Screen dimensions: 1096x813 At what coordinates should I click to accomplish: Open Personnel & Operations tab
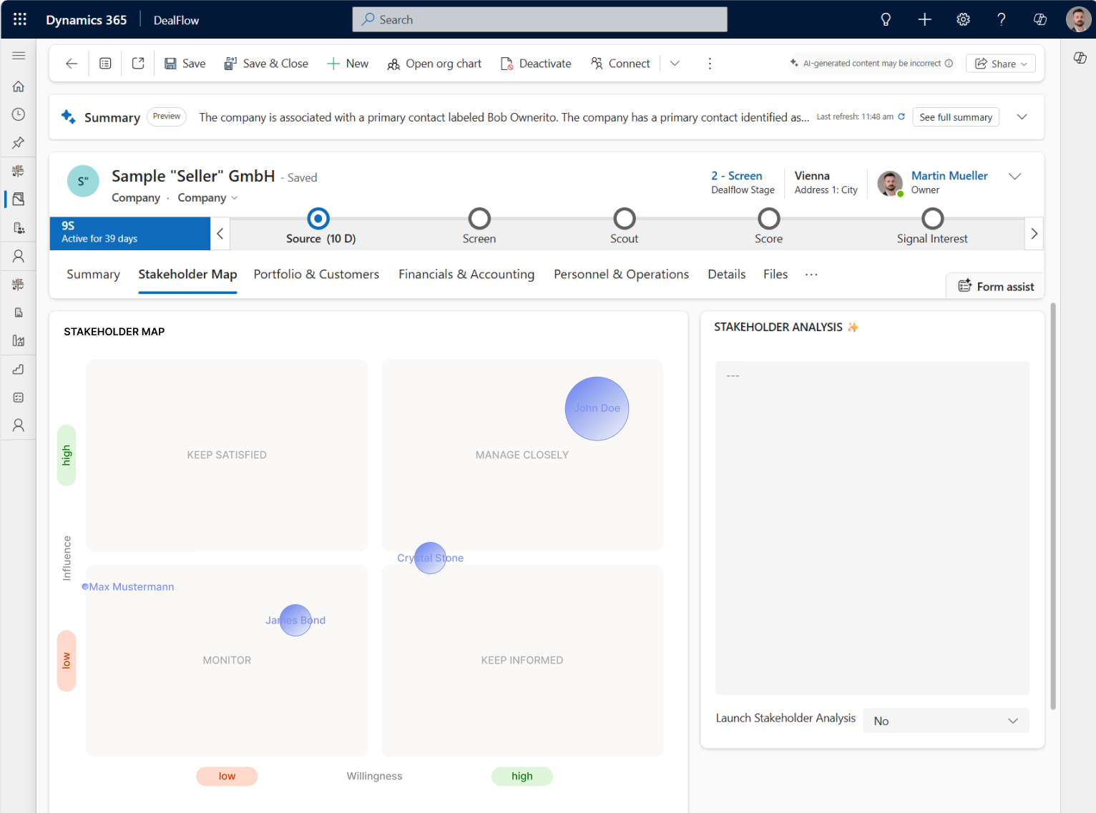[x=621, y=275]
